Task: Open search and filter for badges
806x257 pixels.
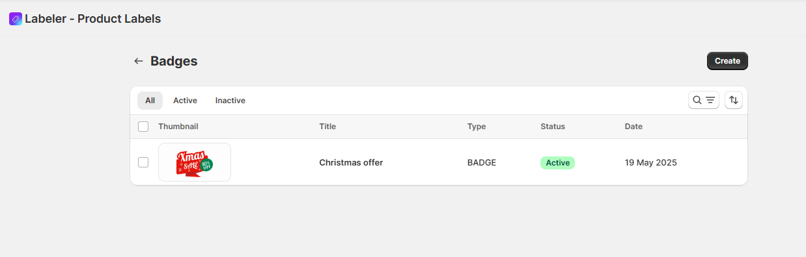Action: (x=704, y=100)
